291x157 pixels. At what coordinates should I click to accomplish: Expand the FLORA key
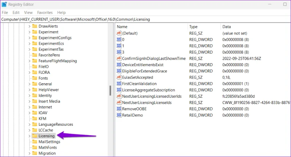pos(29,72)
